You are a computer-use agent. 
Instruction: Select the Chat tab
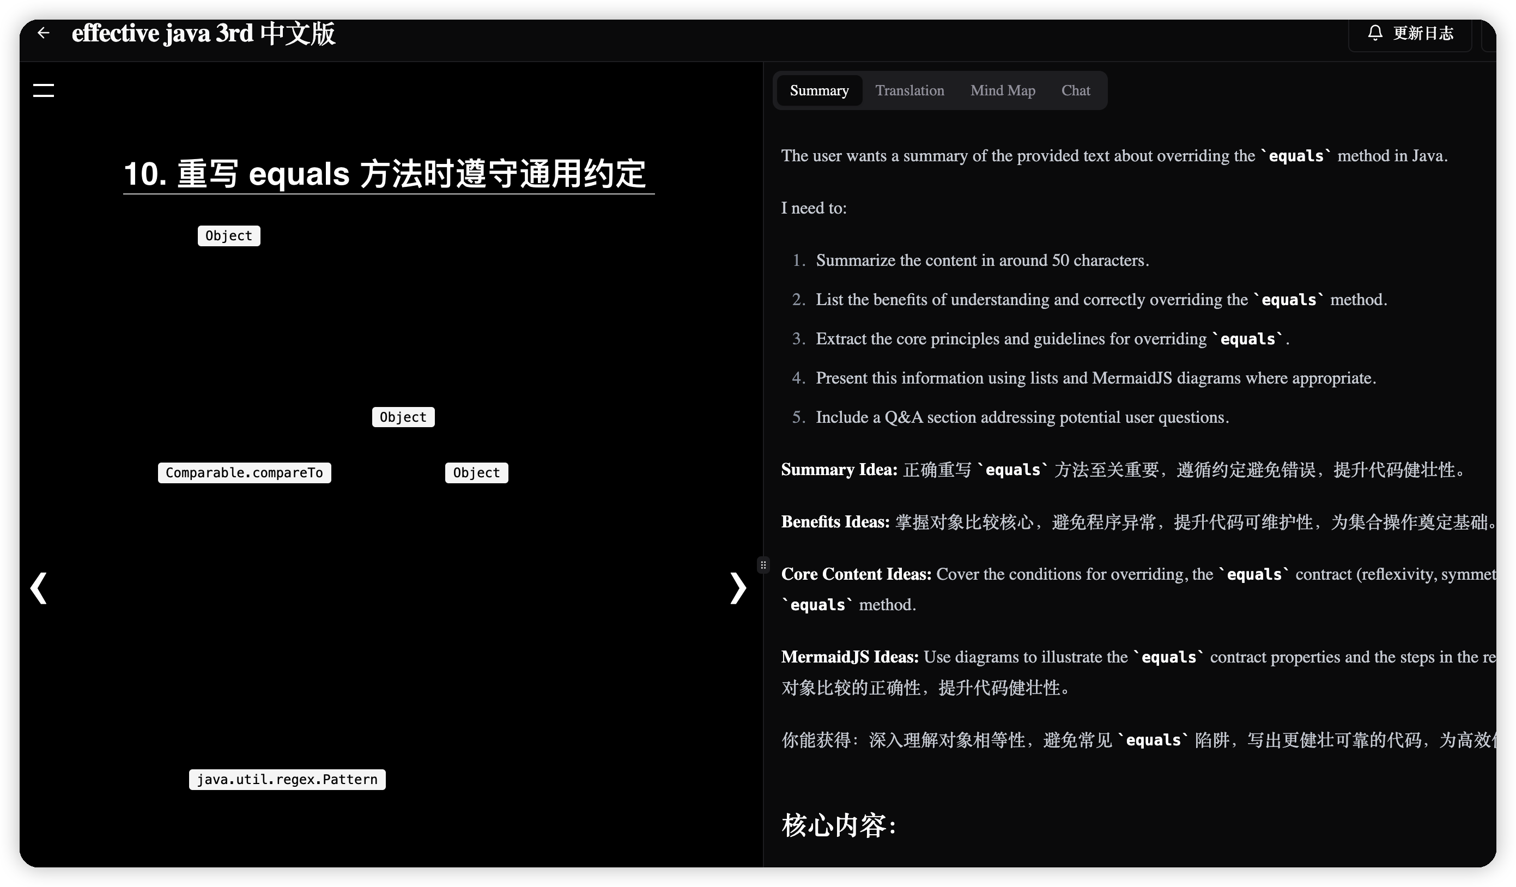click(1075, 90)
